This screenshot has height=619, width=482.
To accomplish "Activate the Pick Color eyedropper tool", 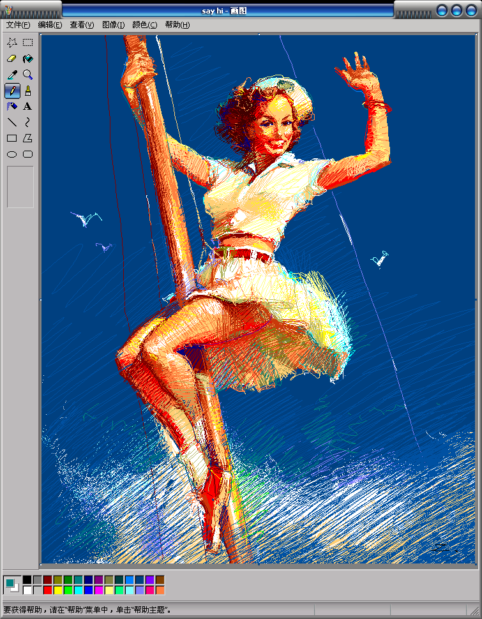I will [12, 75].
